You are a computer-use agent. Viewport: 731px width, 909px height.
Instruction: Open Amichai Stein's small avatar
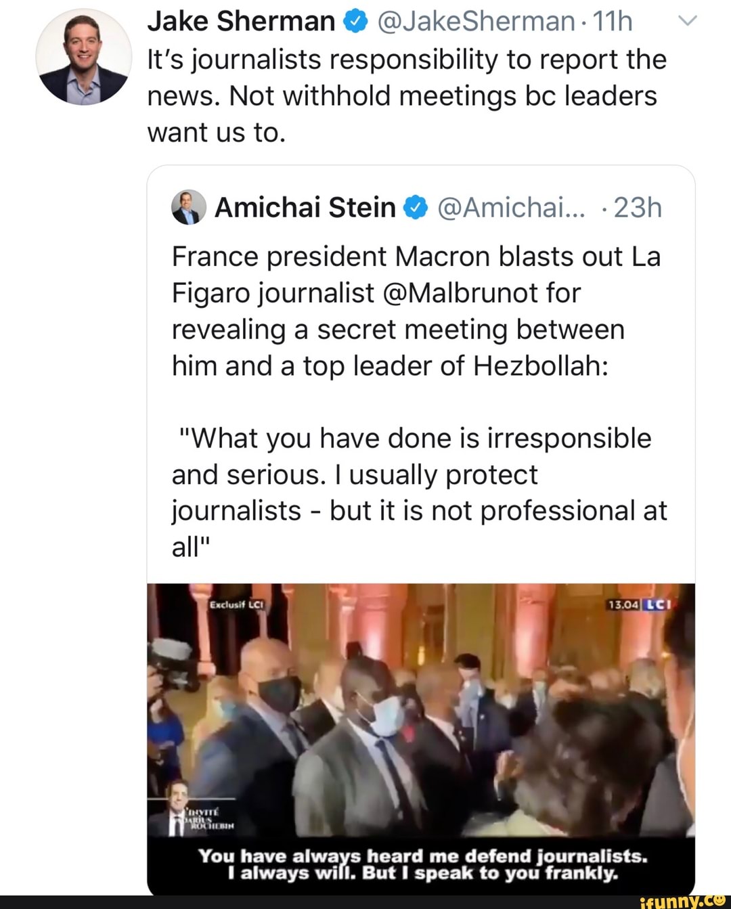(188, 207)
